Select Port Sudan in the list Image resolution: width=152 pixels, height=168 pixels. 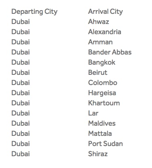click(x=106, y=144)
